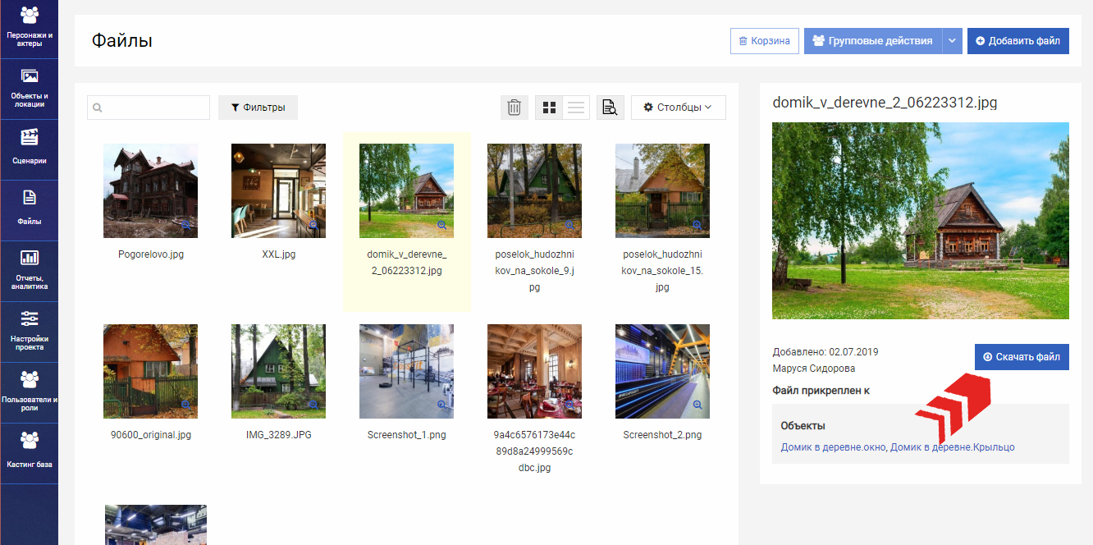
Task: Zoom magnifier on XXL.jpg thumbnail
Action: (x=313, y=224)
